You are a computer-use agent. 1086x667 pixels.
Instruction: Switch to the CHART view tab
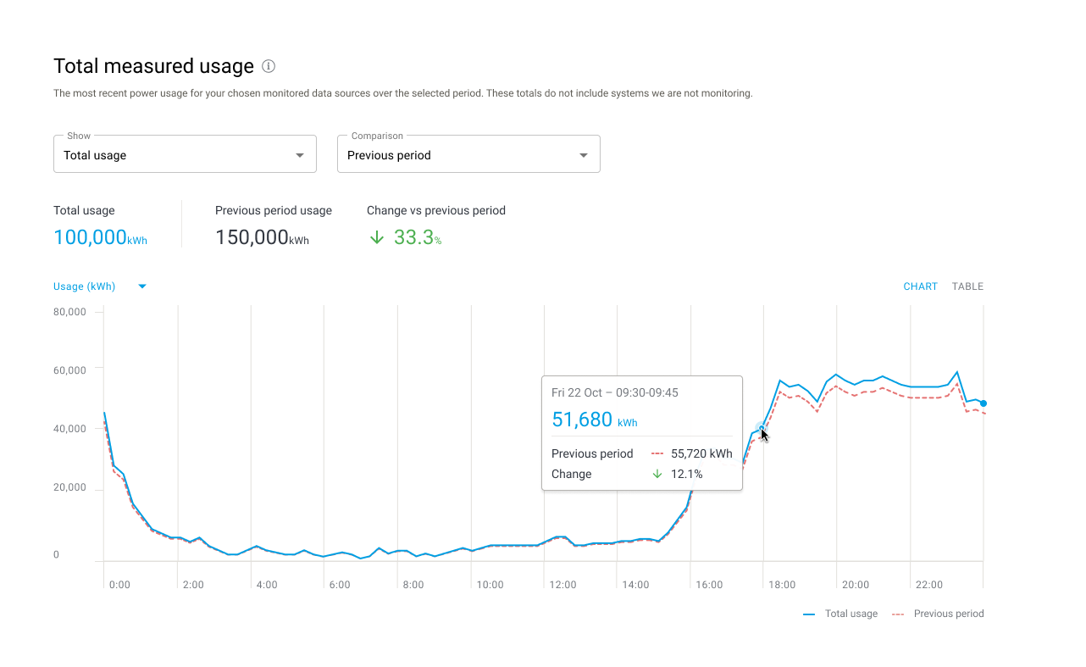[920, 286]
